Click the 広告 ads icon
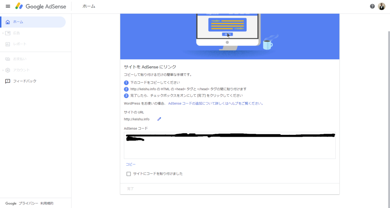The image size is (390, 208). click(8, 33)
